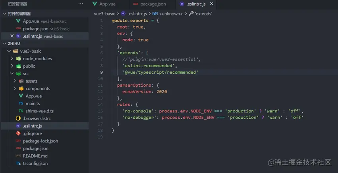Click the public folder icon
Screen dimensions: 338x173
tap(19, 66)
